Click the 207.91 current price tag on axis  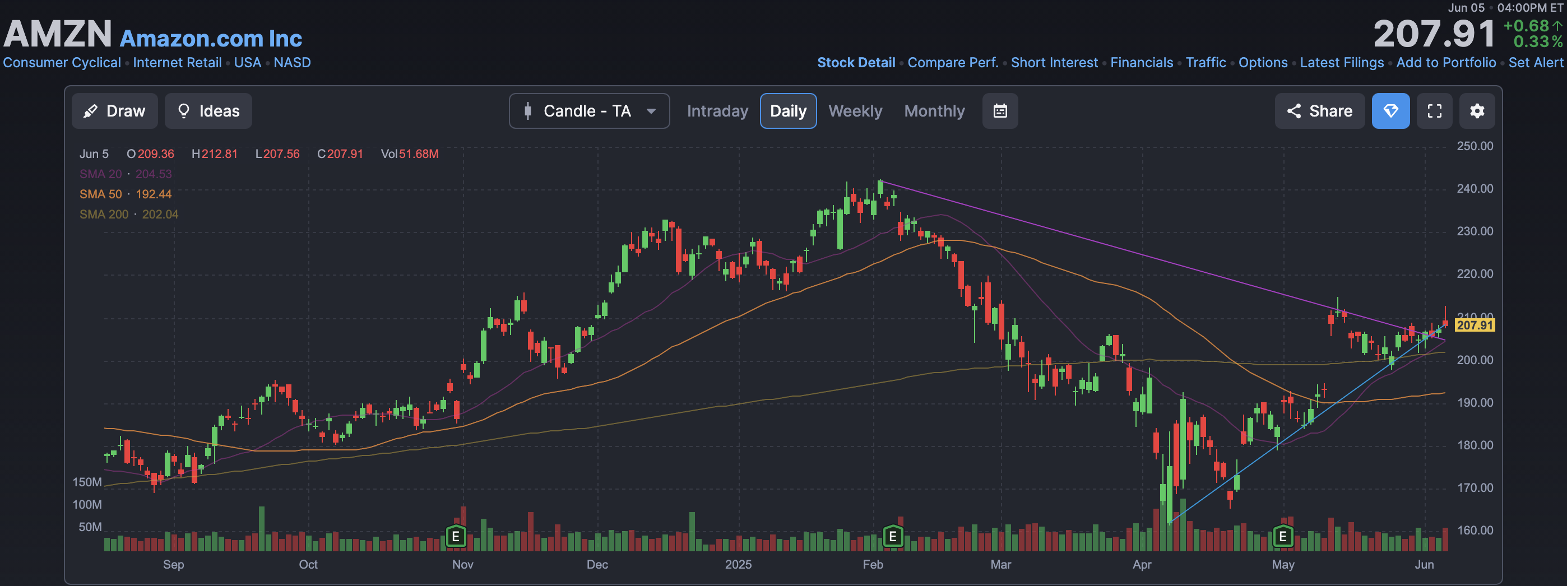point(1475,324)
